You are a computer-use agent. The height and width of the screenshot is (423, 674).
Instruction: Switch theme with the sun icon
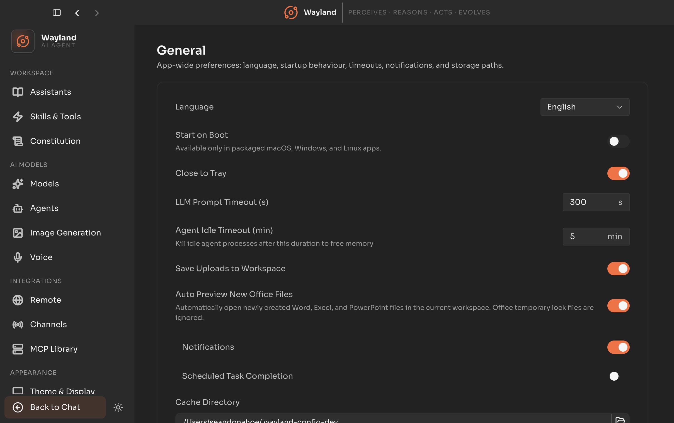point(118,407)
